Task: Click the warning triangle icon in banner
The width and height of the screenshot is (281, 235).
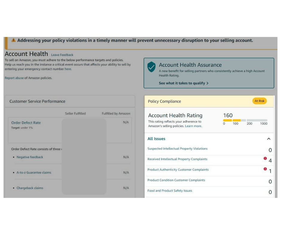Action: click(x=13, y=40)
